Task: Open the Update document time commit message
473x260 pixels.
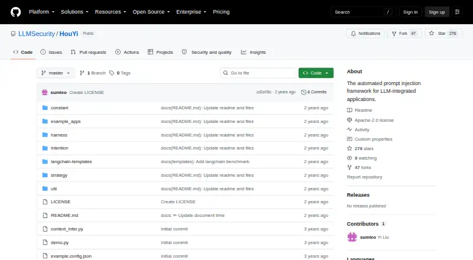Action: click(x=193, y=215)
